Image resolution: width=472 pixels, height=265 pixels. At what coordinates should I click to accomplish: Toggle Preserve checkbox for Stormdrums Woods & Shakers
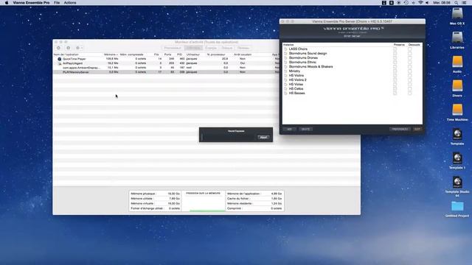(x=395, y=67)
